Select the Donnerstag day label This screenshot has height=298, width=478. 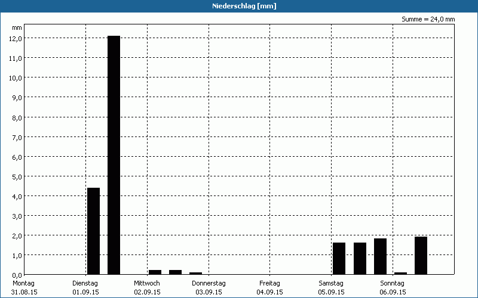click(209, 284)
